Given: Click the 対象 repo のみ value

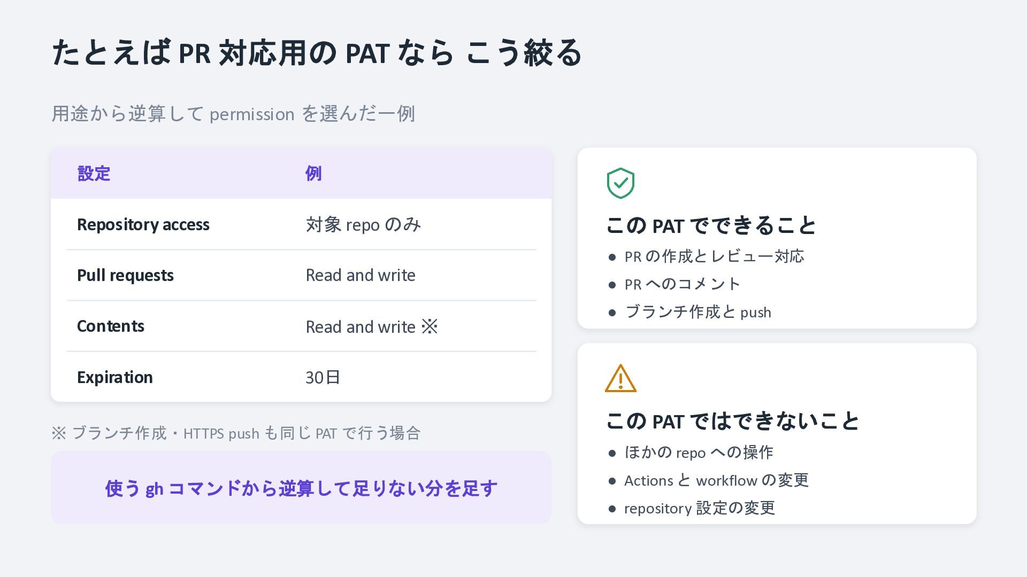Looking at the screenshot, I should 363,224.
